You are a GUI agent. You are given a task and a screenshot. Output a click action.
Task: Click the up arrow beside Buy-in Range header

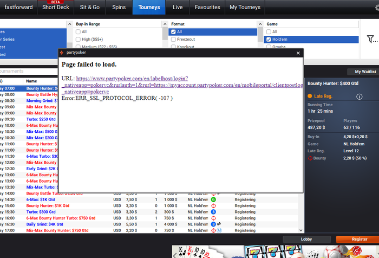click(70, 24)
